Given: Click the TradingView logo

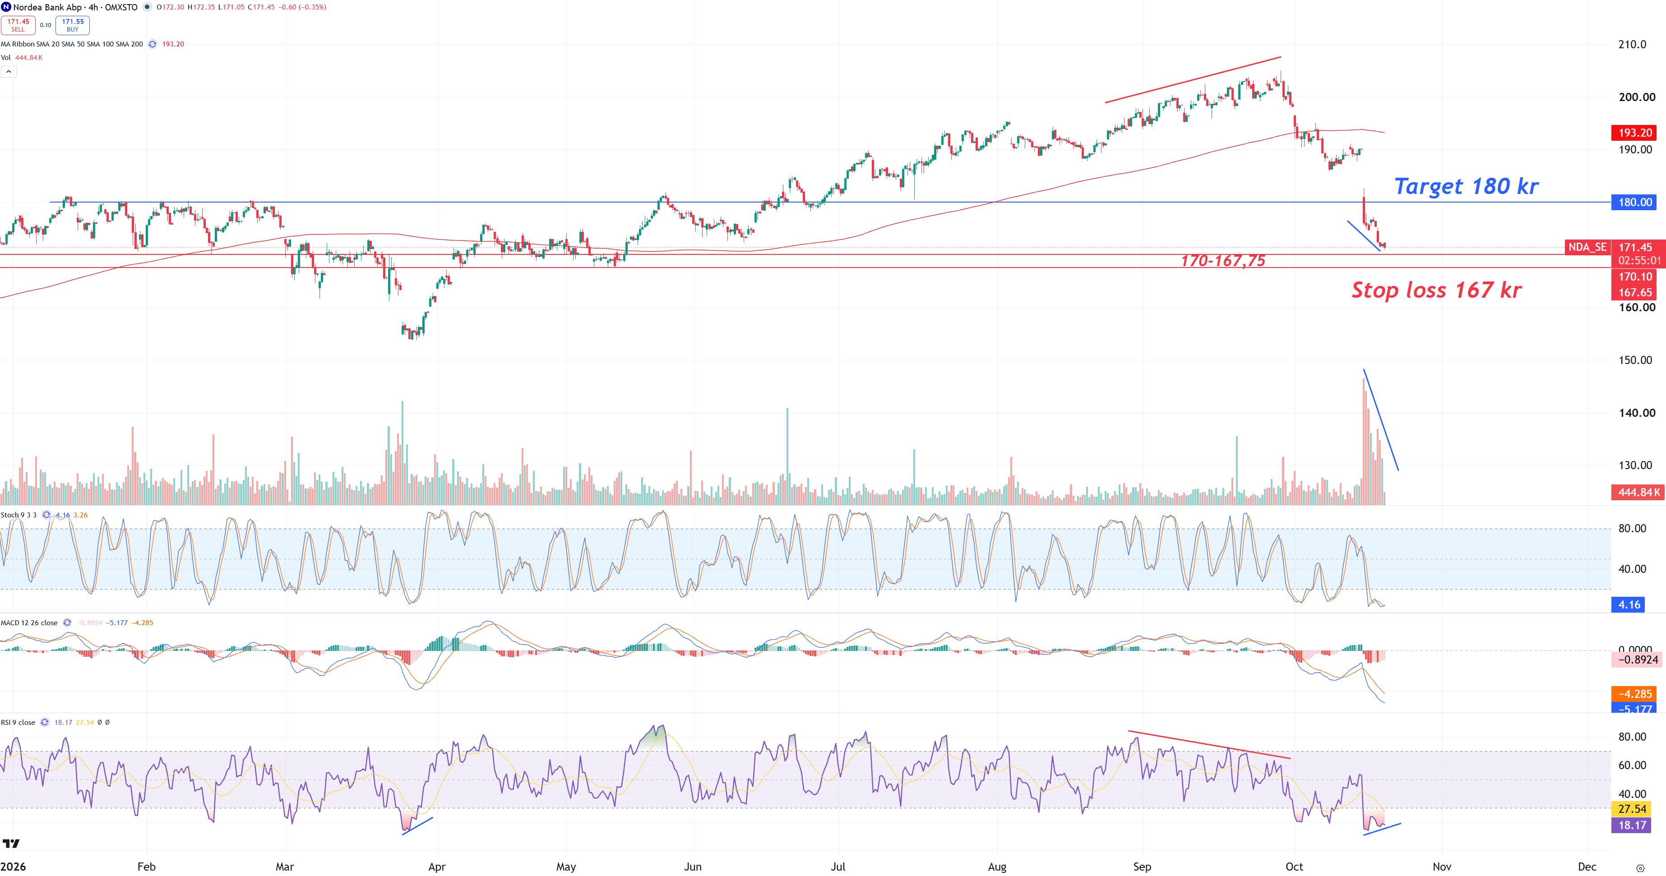Looking at the screenshot, I should click(x=11, y=843).
